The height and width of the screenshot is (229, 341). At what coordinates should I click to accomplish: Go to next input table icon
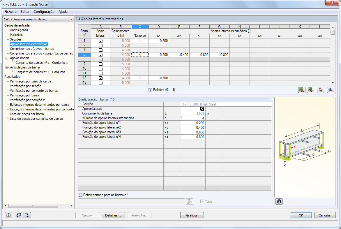(27, 215)
